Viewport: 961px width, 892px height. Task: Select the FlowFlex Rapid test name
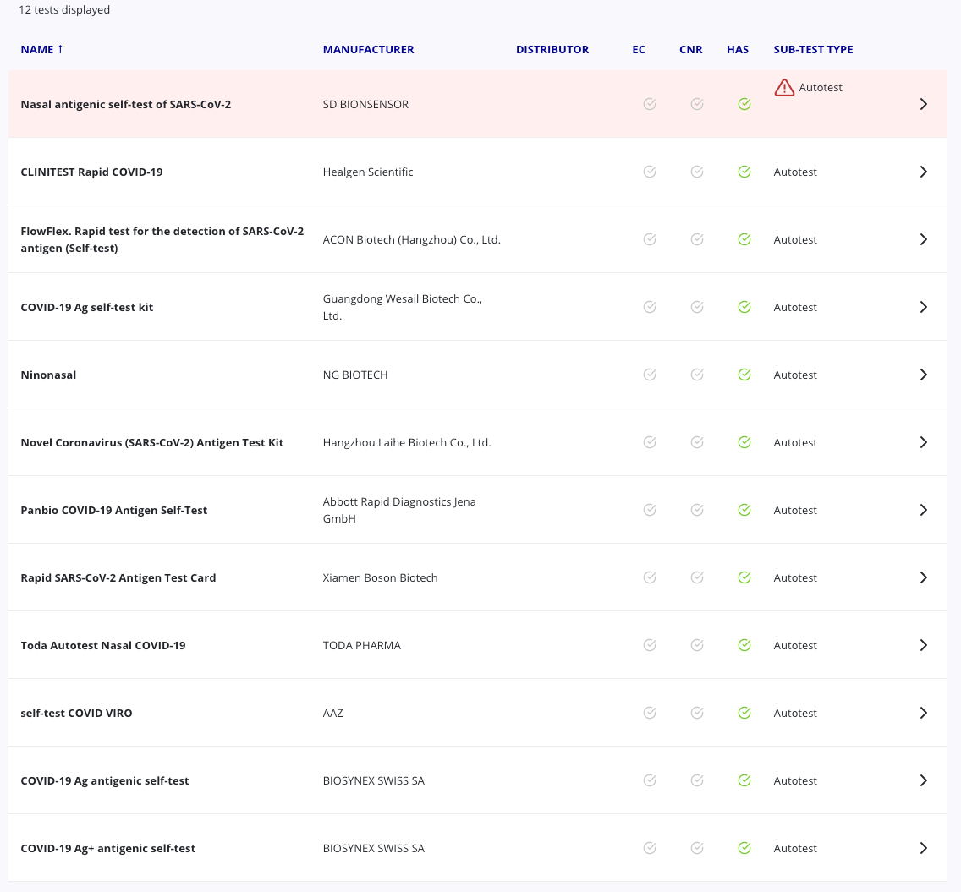tap(162, 239)
